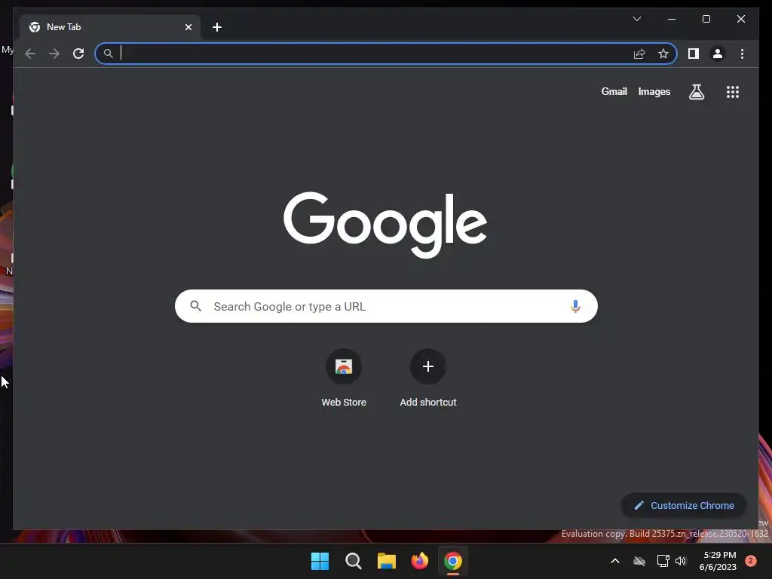
Task: Open the clock showing 5:29 PM
Action: coord(718,561)
